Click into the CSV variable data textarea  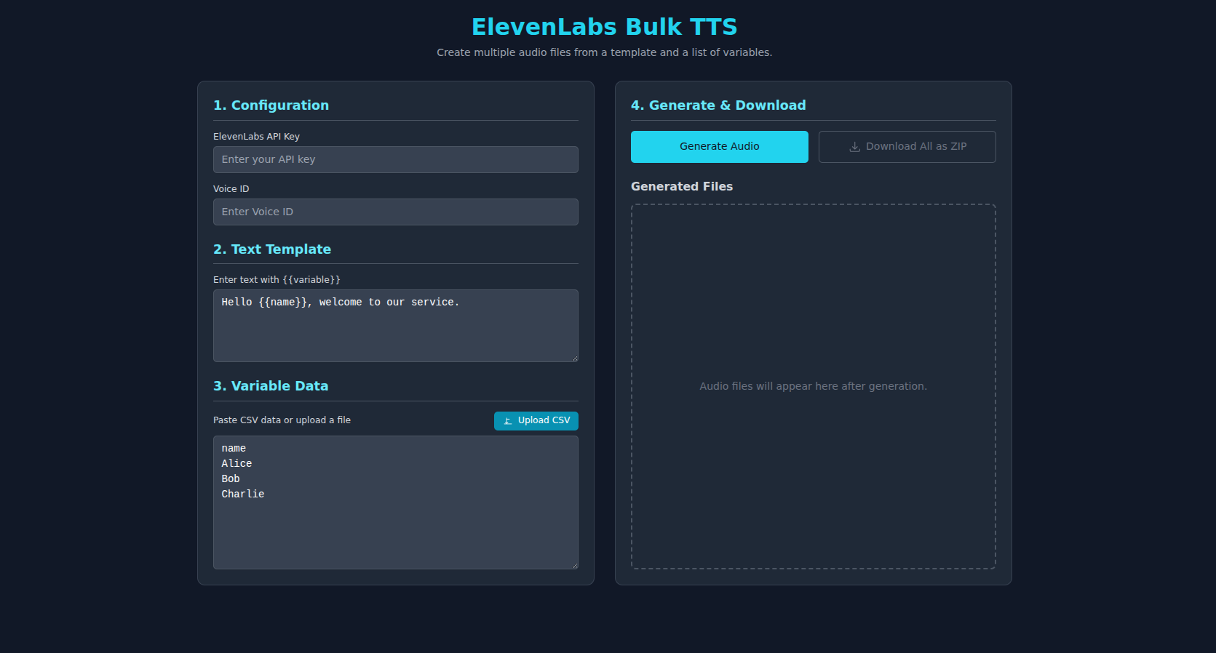pos(395,502)
